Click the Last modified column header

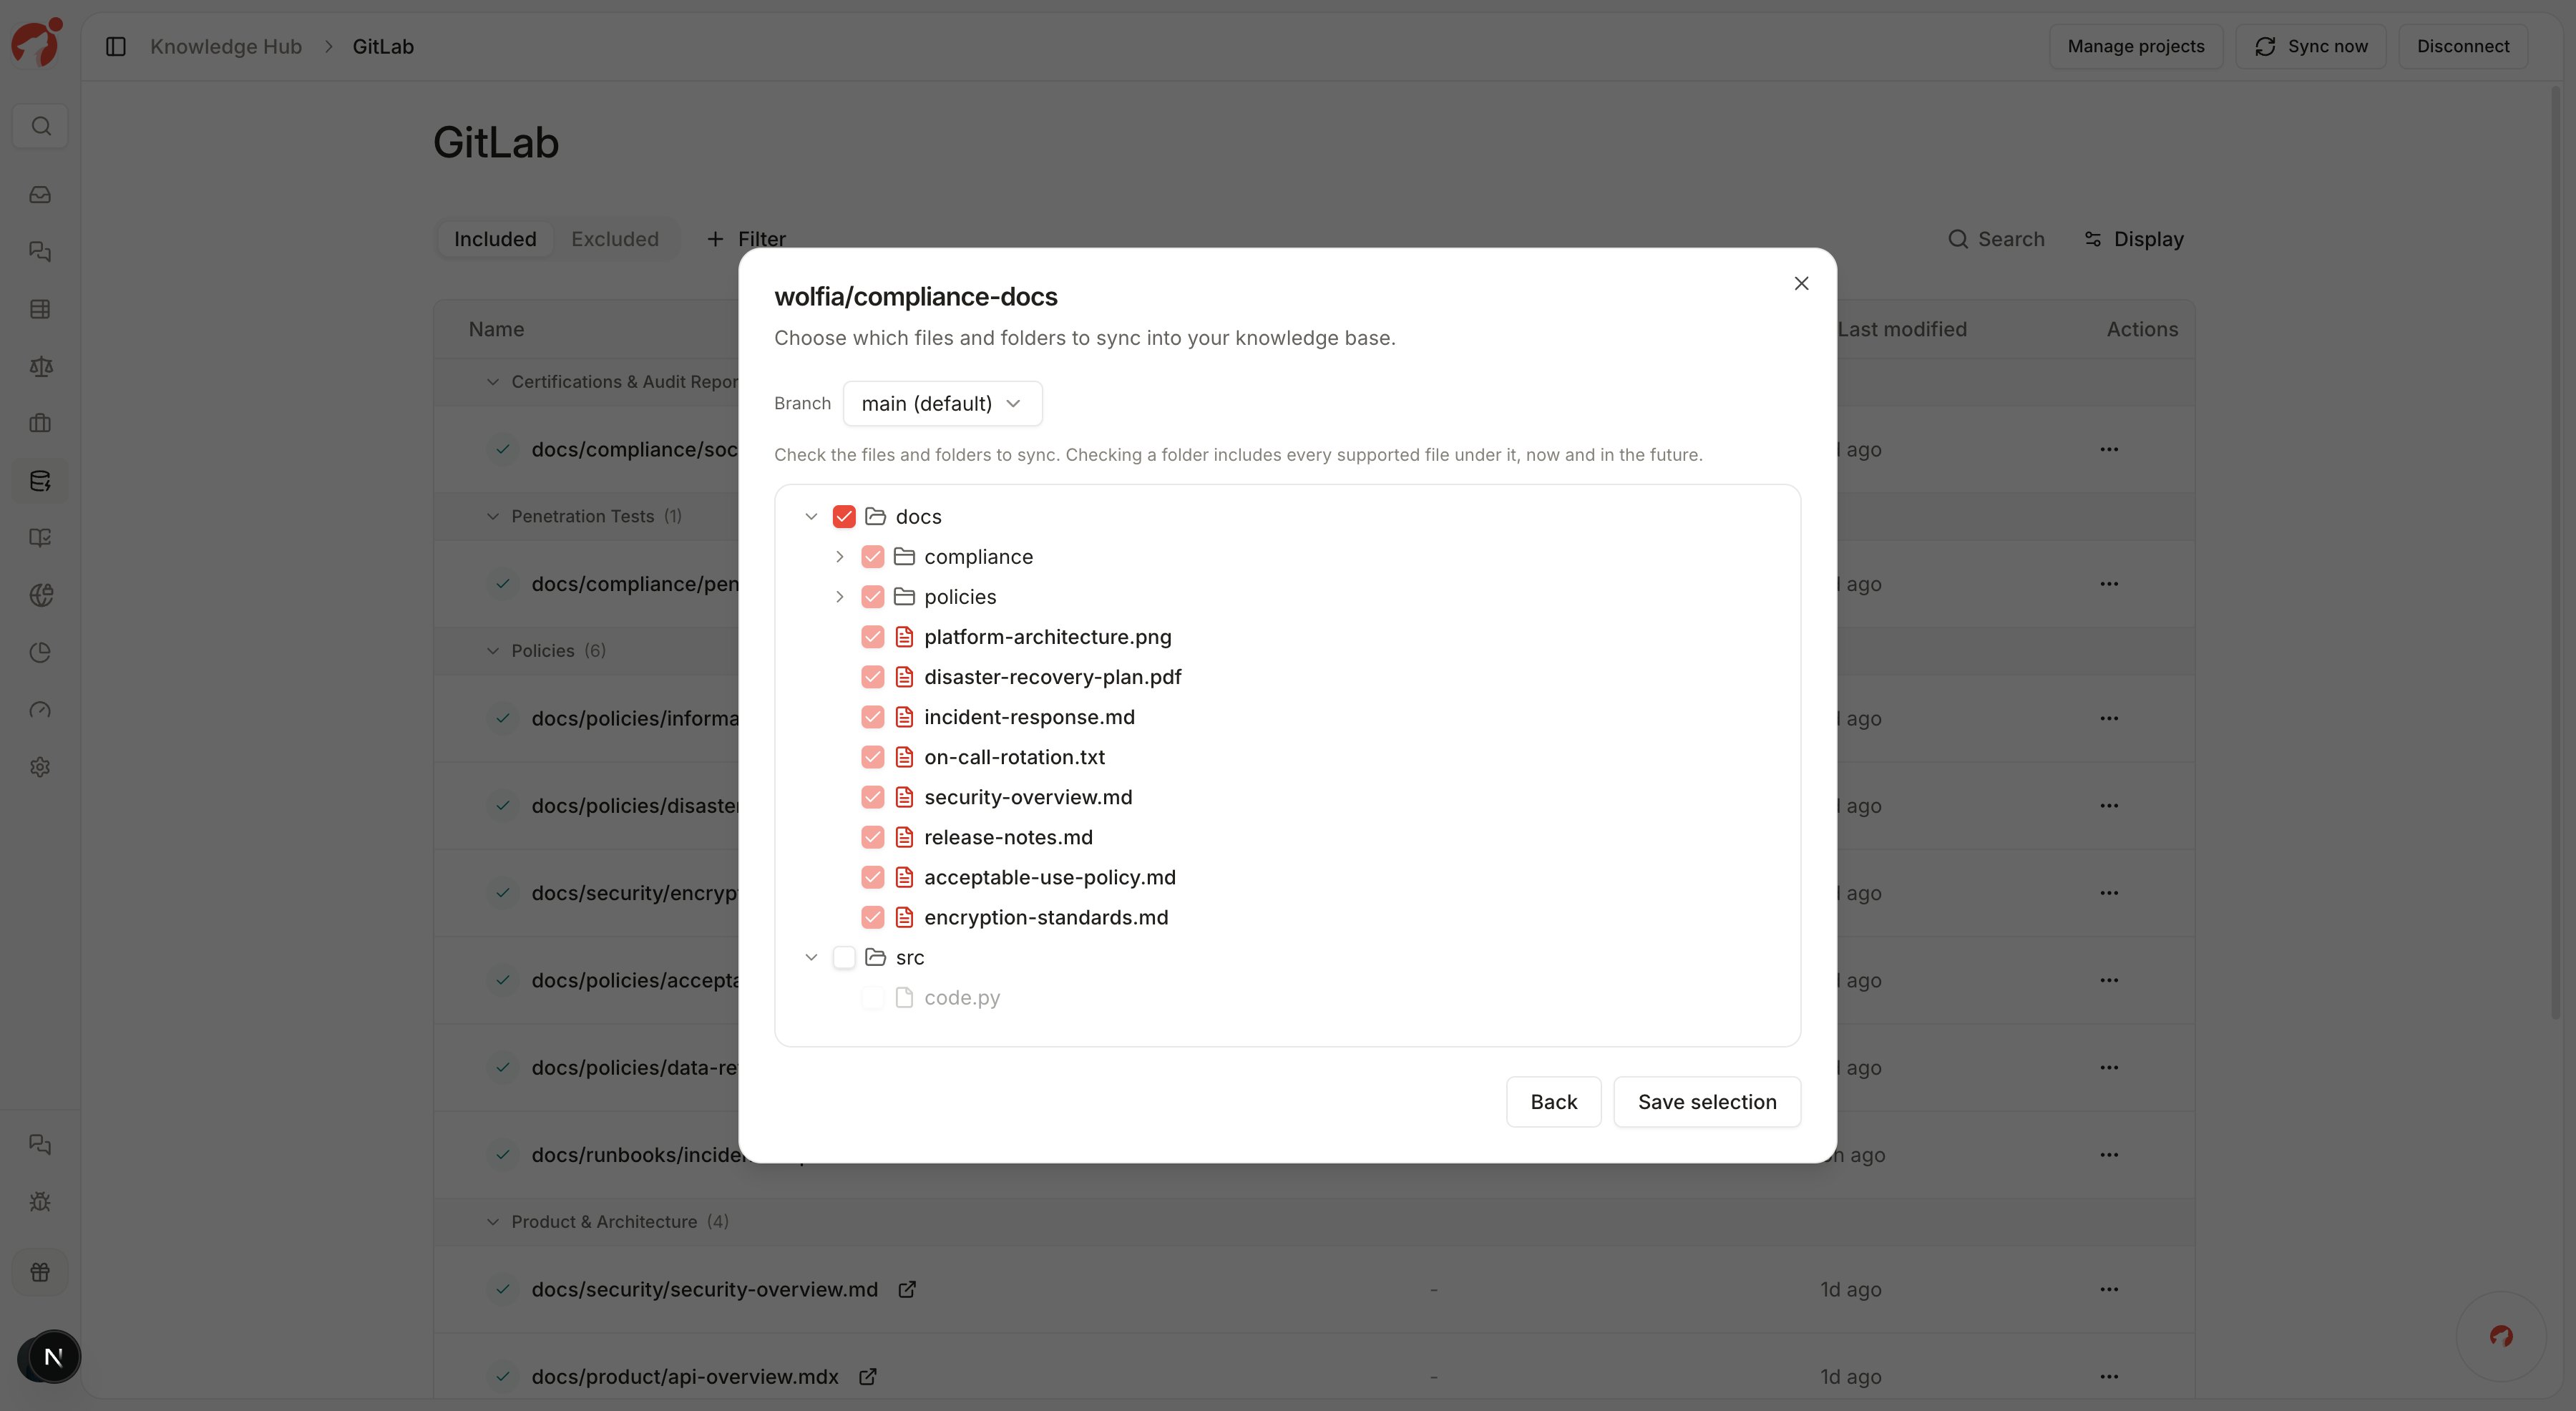click(1902, 330)
